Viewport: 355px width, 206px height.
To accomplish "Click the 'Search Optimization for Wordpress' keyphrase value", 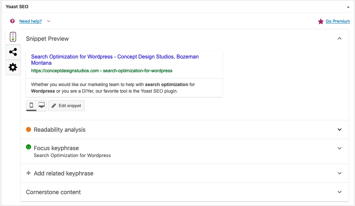I will coord(72,155).
